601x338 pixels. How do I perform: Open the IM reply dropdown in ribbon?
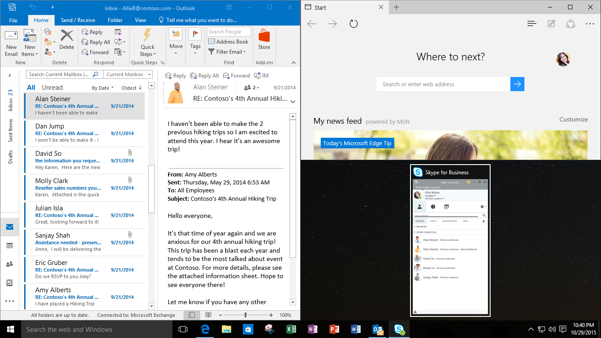120,42
